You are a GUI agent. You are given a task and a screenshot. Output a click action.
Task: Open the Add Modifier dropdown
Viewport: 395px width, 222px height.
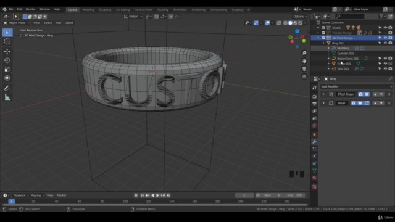point(356,86)
